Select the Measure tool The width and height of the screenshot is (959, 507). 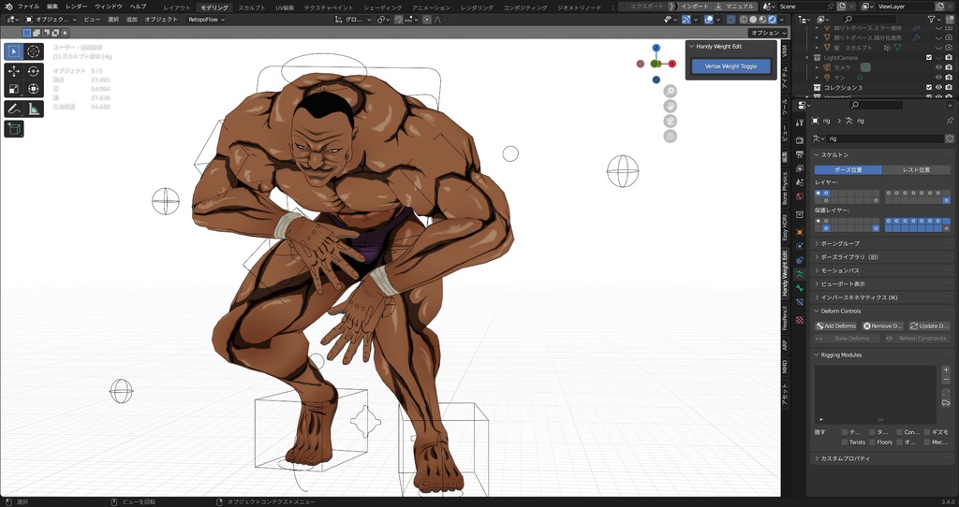(x=34, y=109)
